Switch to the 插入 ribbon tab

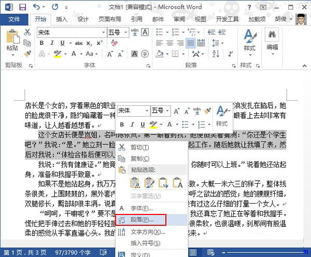(x=62, y=19)
